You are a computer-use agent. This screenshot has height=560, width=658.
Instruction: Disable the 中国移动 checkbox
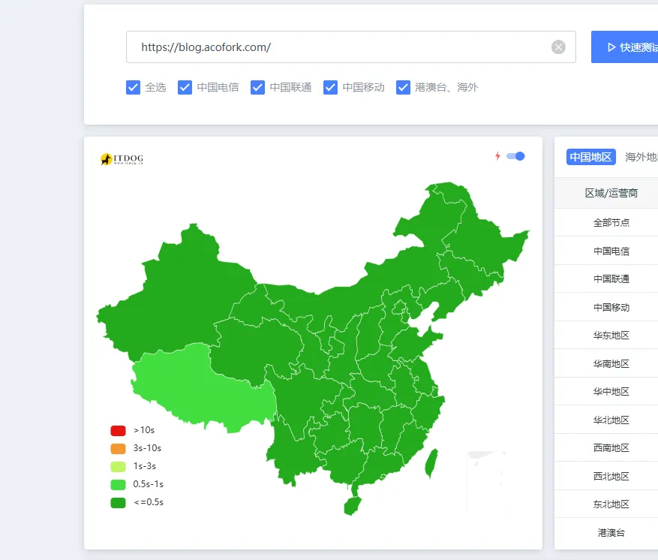(331, 87)
